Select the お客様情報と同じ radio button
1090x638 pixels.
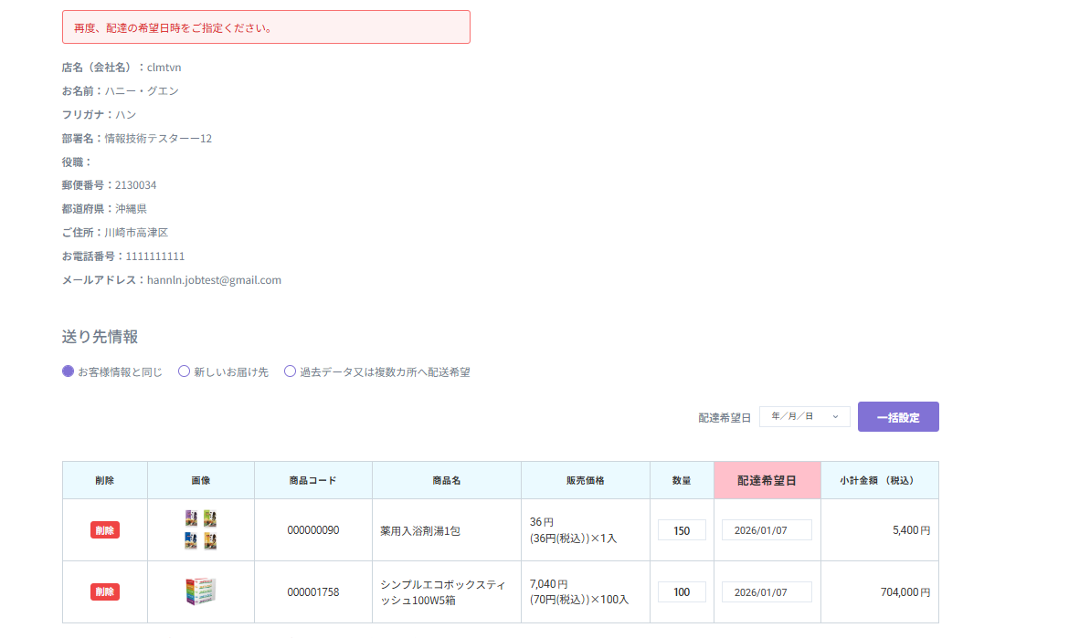coord(69,371)
